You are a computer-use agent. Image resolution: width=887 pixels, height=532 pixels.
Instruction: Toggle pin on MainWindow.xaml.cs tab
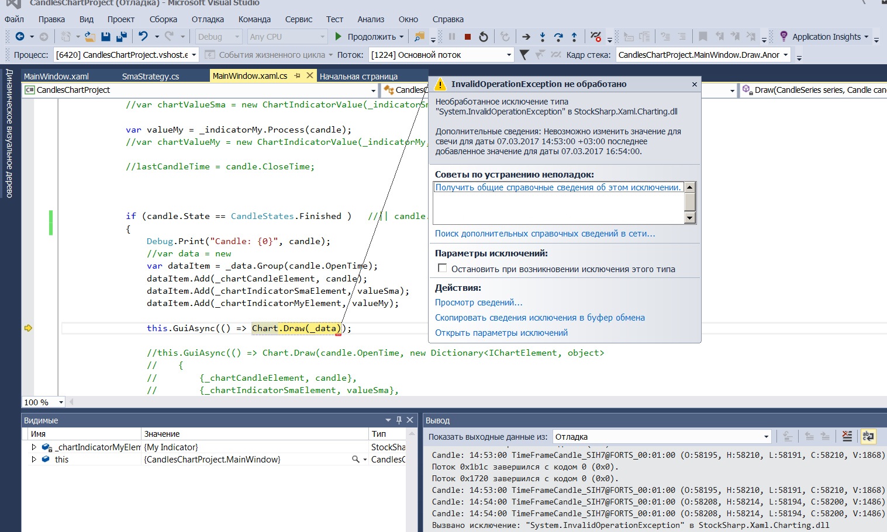click(x=297, y=76)
